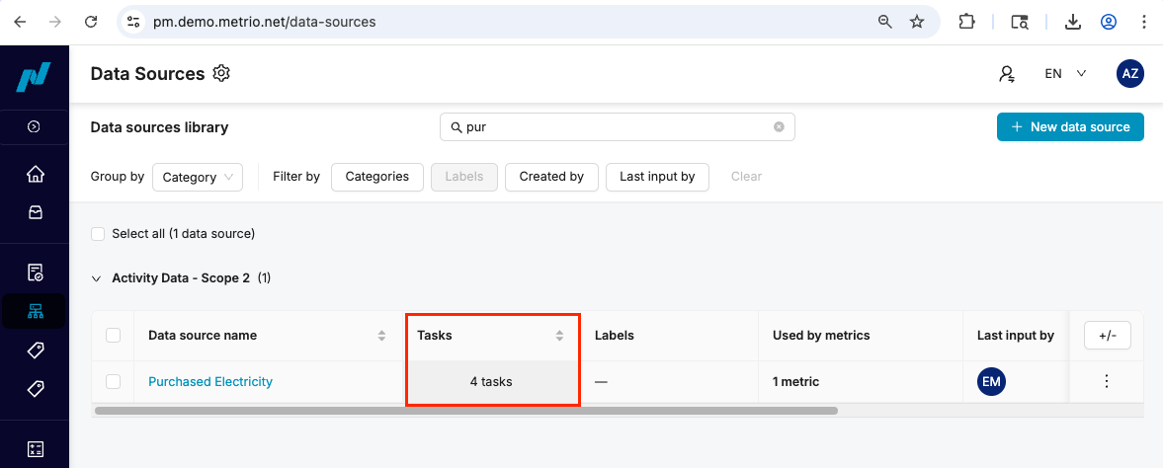Open the AZ user avatar menu
The width and height of the screenshot is (1163, 468).
(1129, 73)
